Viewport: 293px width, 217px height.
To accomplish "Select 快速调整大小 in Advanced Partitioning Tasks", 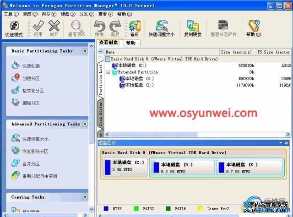I will coord(30,139).
